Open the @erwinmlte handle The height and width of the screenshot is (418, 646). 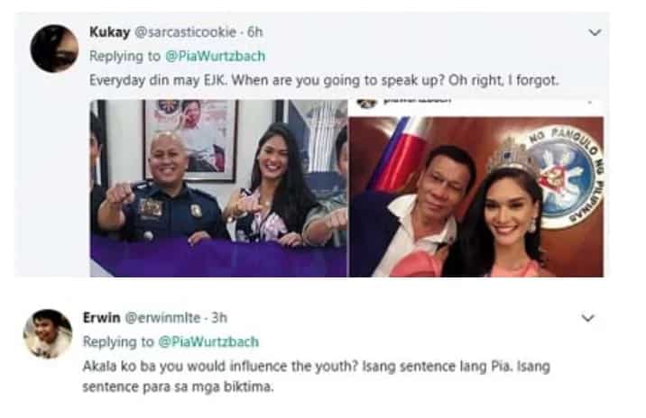(162, 318)
